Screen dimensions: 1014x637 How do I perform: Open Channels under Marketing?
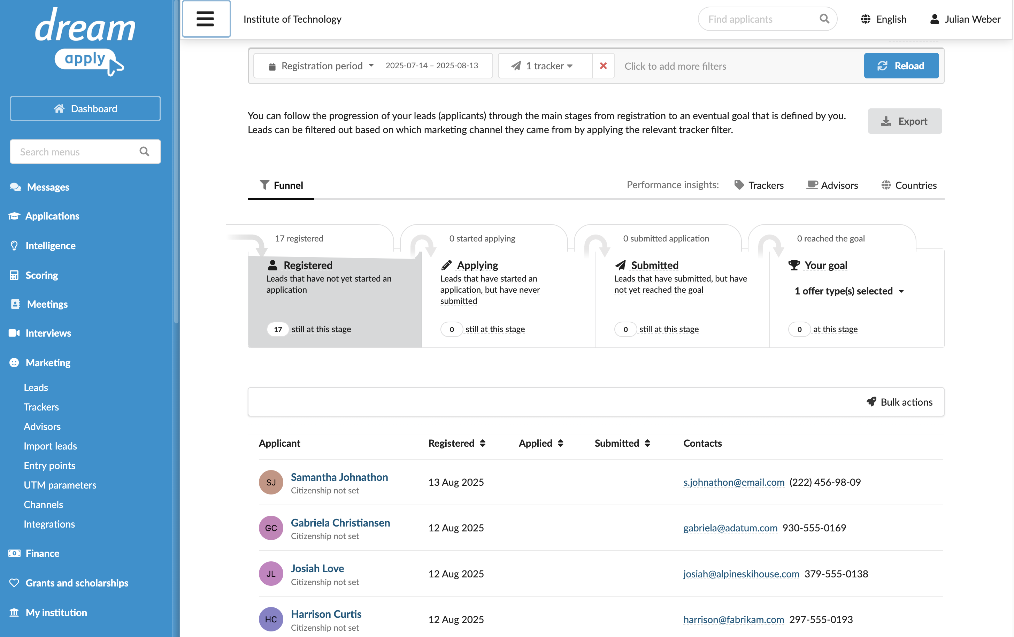point(43,504)
